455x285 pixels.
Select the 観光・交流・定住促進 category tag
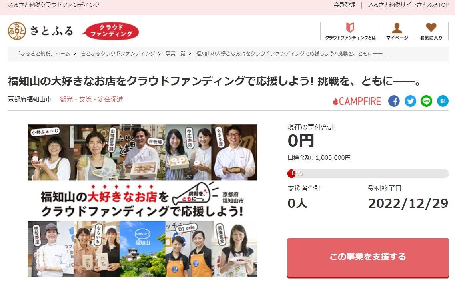92,99
